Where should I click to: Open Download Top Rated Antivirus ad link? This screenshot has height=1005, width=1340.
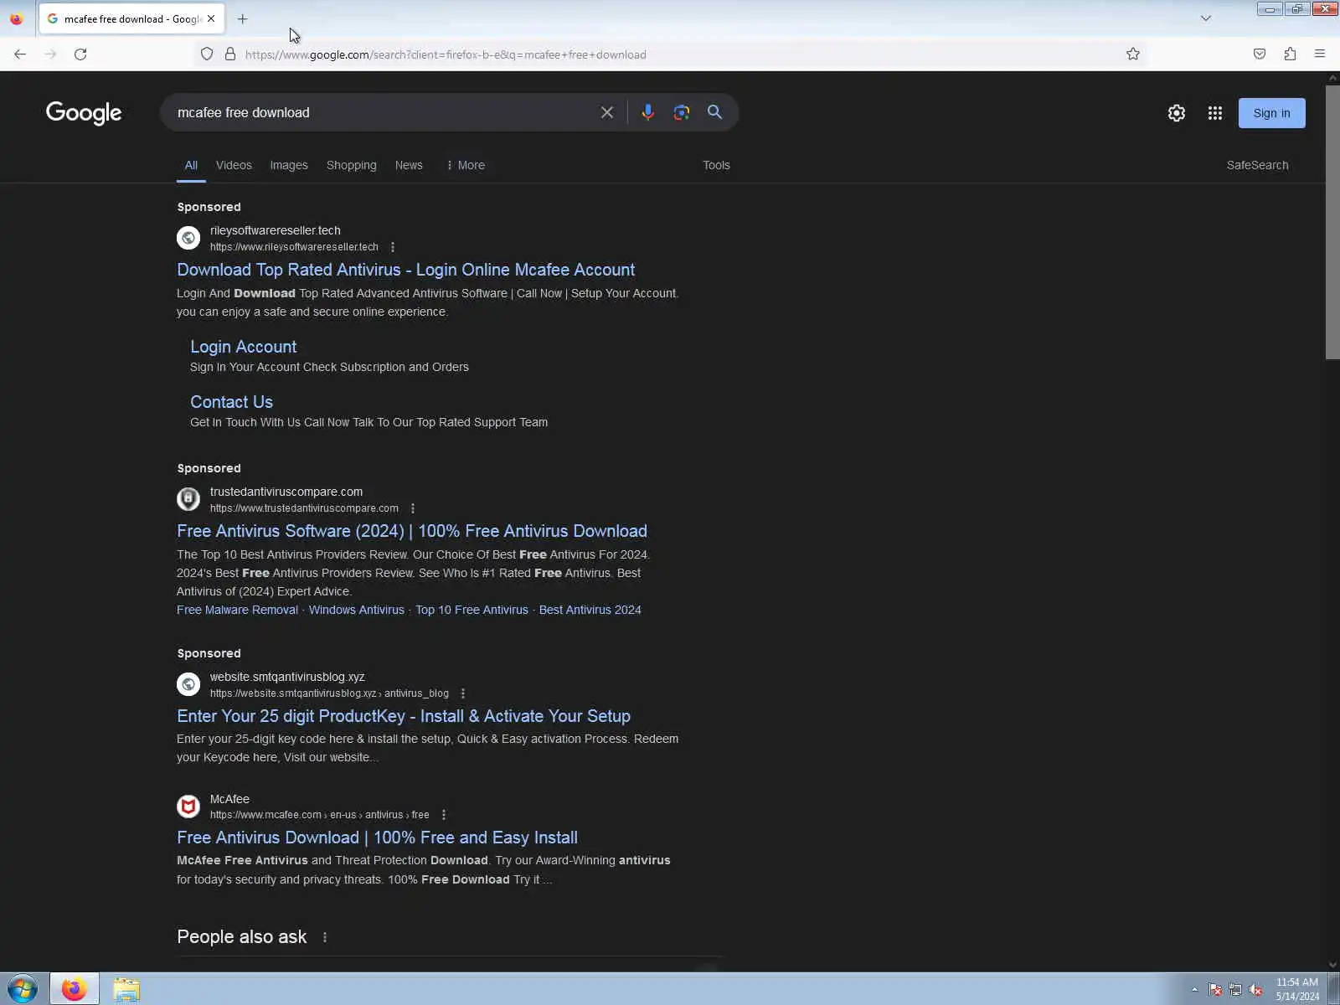point(405,270)
